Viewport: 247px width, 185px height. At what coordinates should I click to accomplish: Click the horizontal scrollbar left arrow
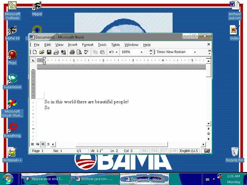coord(53,144)
